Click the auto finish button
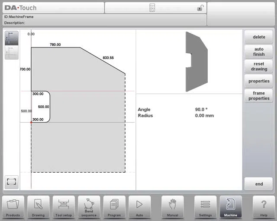 (259, 52)
